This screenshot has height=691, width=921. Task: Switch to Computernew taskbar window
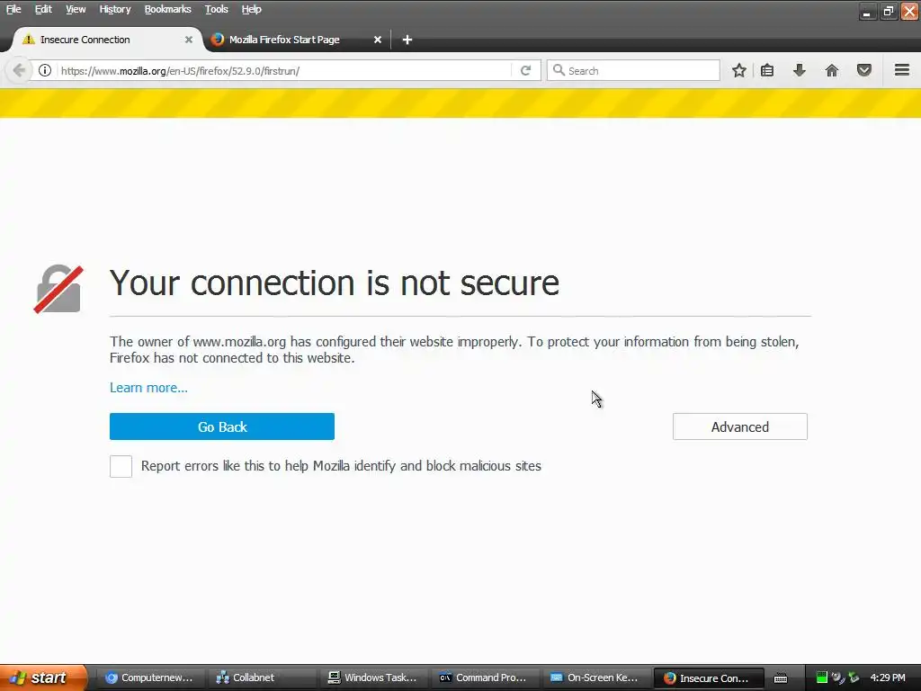click(150, 678)
